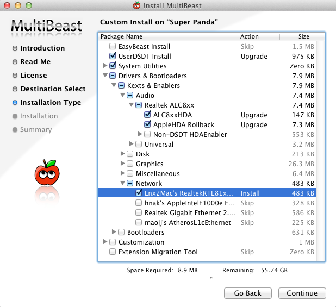Check the Graphics checkbox
Viewport: 336px width, 307px height.
tap(130, 164)
